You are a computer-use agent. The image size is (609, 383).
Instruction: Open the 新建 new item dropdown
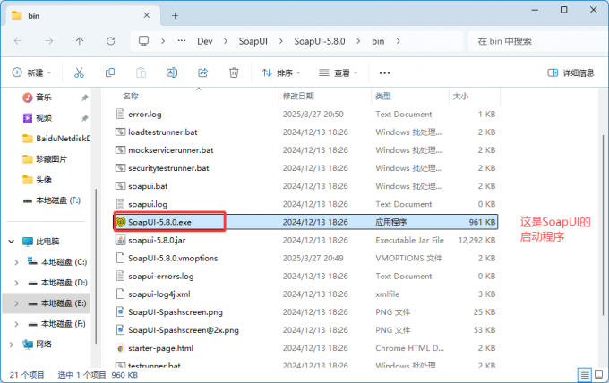click(x=32, y=72)
